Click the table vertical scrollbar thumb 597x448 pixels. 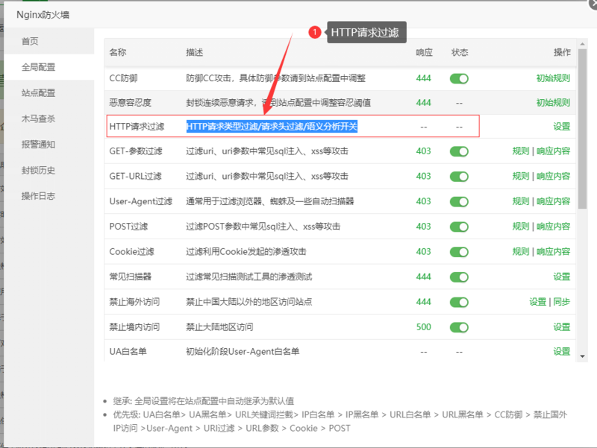tap(582, 129)
